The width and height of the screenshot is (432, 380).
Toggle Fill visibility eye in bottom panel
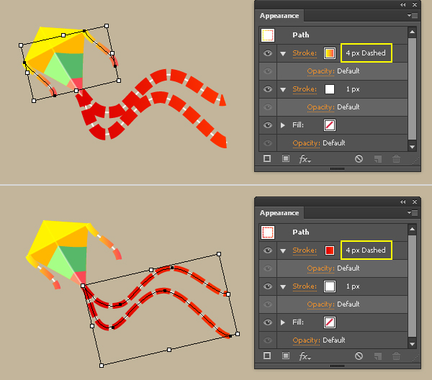click(x=268, y=322)
